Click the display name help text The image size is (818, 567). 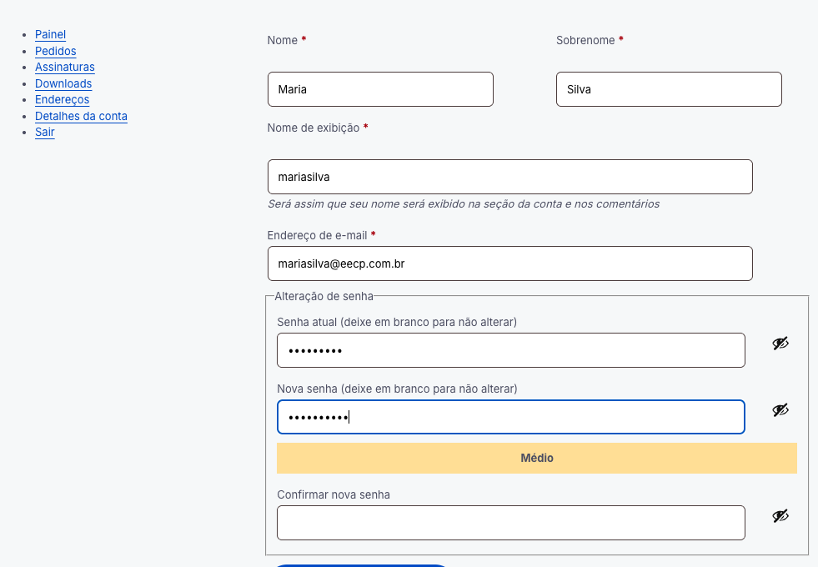click(x=464, y=204)
